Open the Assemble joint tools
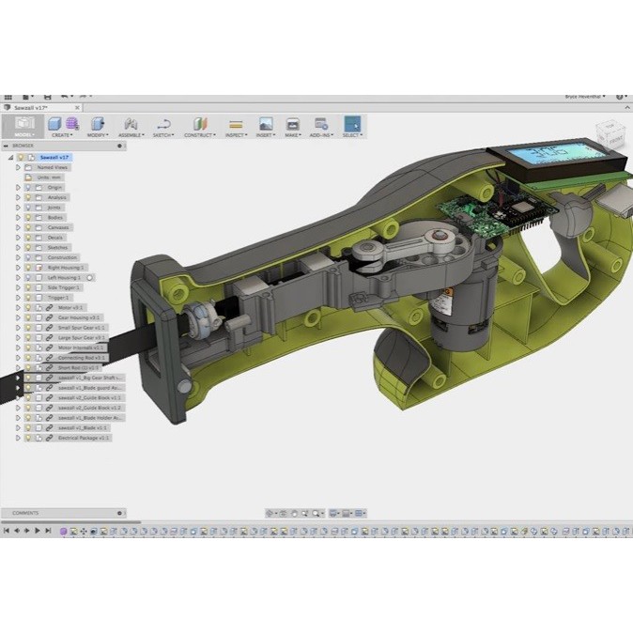The width and height of the screenshot is (633, 633). click(x=131, y=124)
